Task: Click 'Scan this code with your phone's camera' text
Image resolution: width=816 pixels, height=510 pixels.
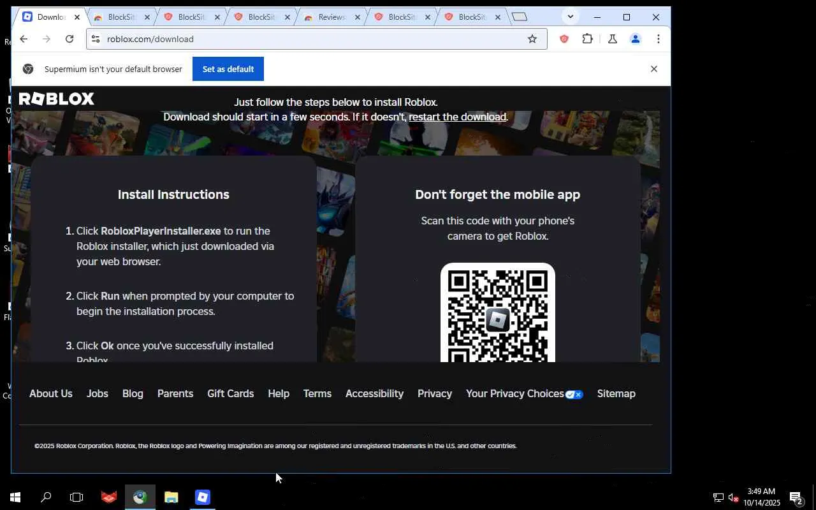Action: 498,228
